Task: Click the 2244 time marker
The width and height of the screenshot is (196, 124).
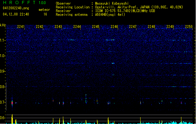Action: tap(77, 27)
